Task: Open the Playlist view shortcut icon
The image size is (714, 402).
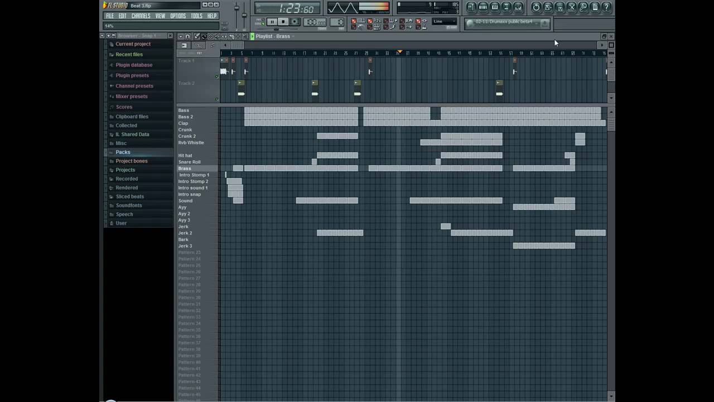Action: 471,7
